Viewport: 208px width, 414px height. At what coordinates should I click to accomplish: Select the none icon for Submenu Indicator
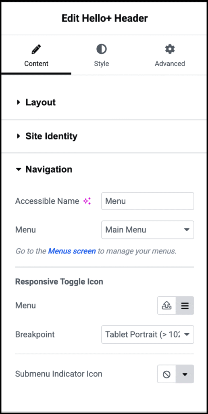(166, 374)
